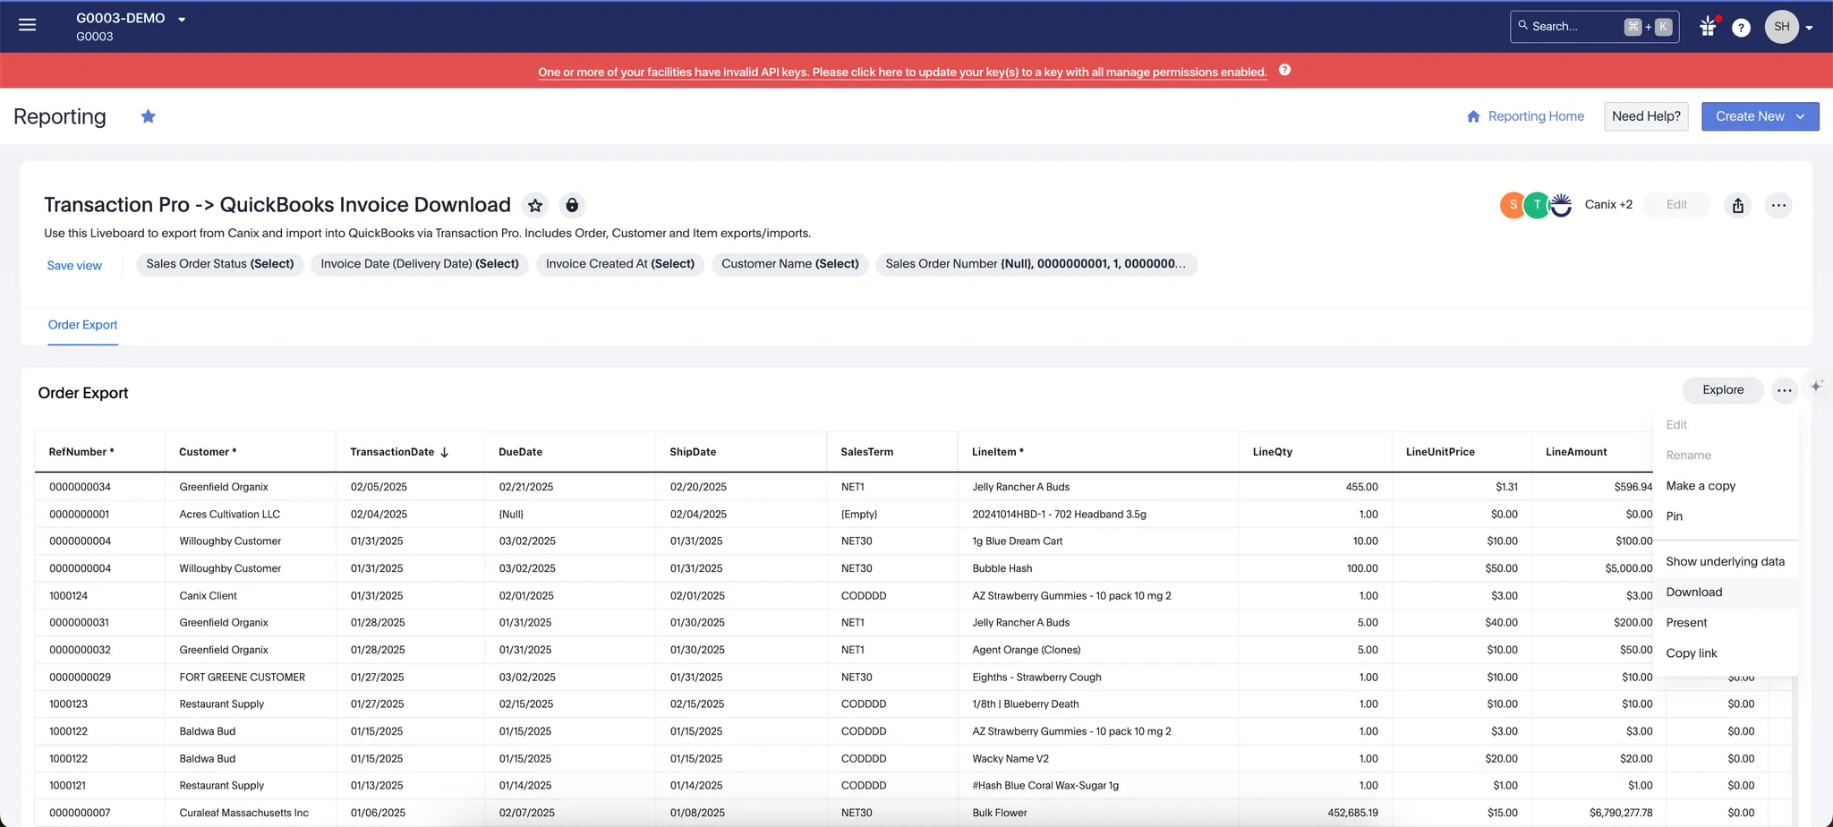Click the share icon on the liveboard
Viewport: 1833px width, 827px height.
click(1737, 205)
